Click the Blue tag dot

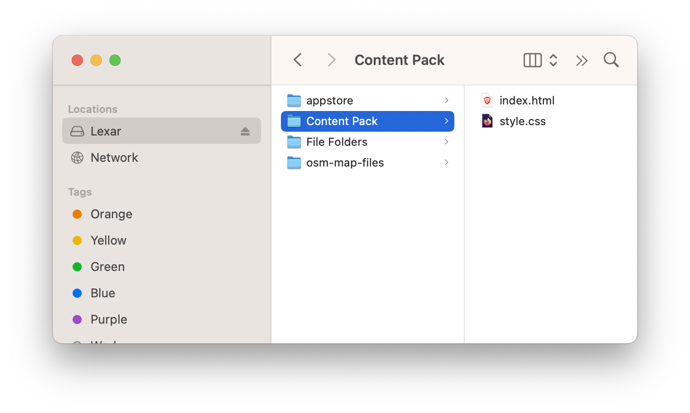click(x=77, y=294)
